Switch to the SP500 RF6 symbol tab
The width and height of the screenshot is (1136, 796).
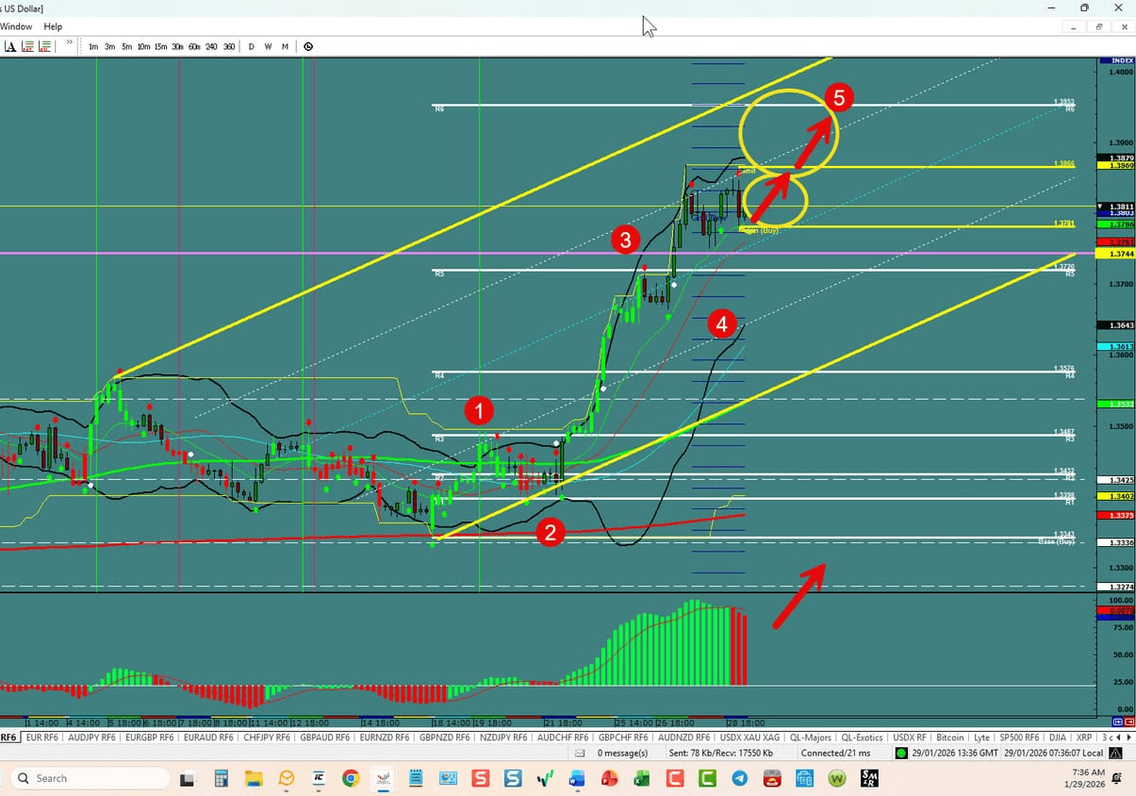(1019, 738)
